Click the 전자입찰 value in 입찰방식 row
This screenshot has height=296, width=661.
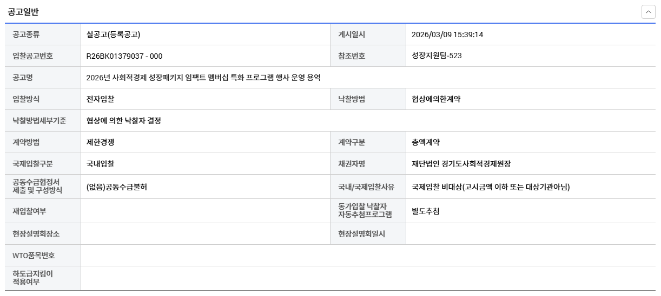pos(100,99)
